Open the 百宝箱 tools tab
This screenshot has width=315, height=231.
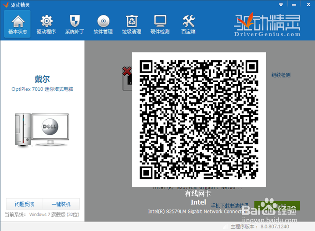(x=188, y=24)
